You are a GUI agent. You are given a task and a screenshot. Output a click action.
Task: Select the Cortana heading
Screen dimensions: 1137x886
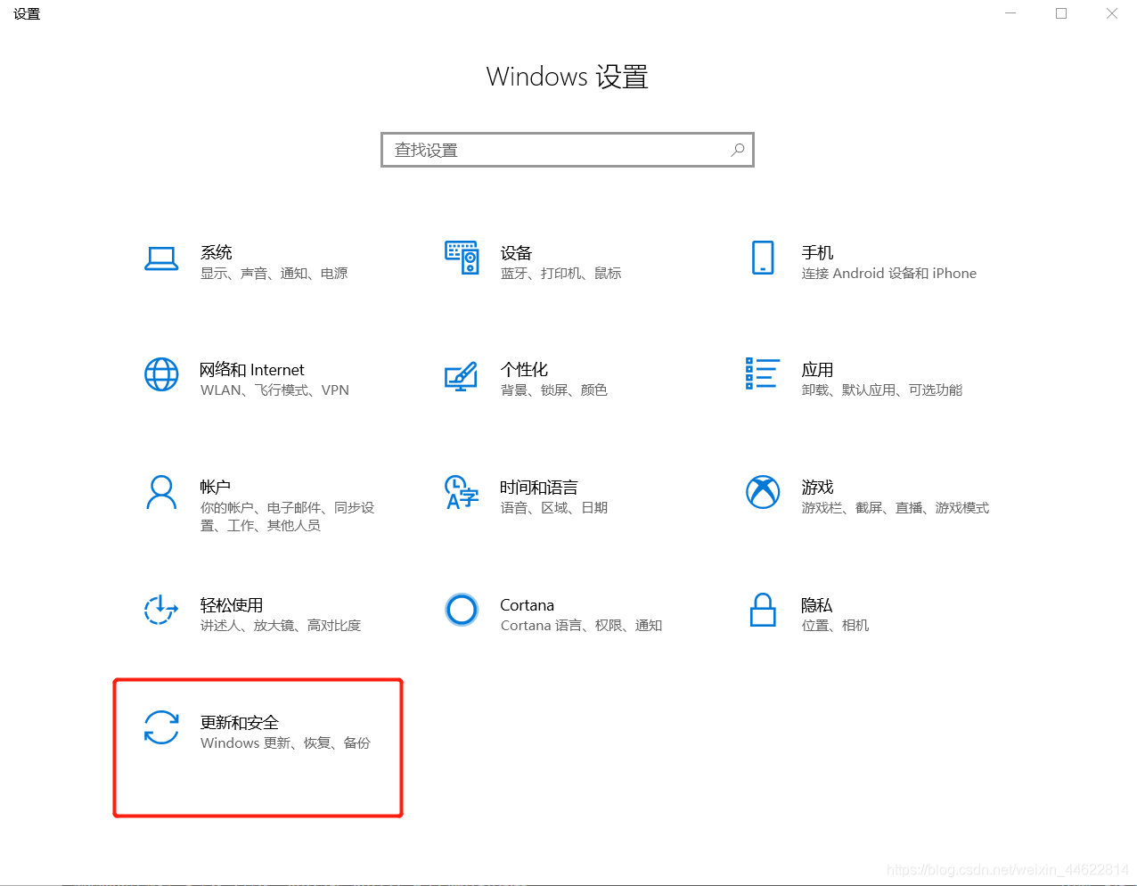[527, 605]
